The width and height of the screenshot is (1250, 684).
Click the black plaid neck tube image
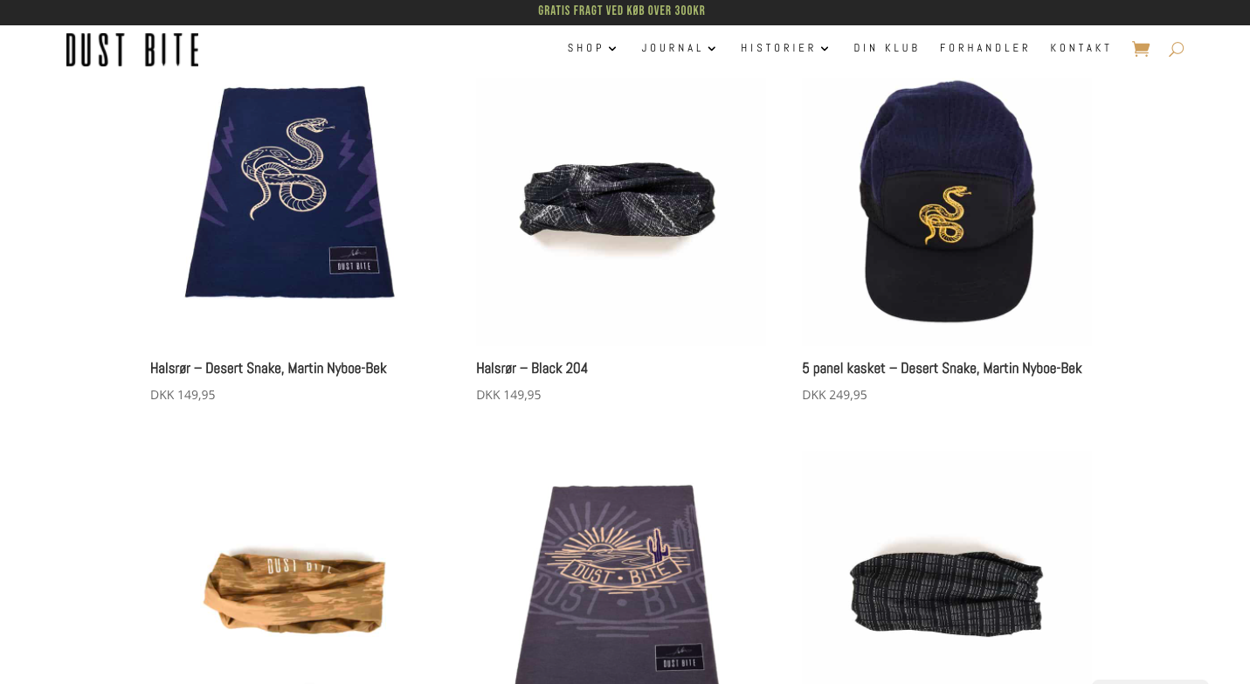point(947,591)
